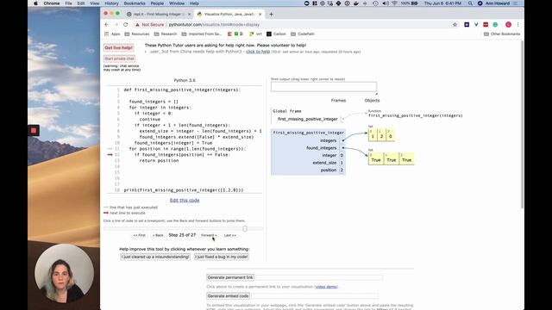Screen dimensions: 552x310
Task: Open Spotlight search in the menu bar
Action: coord(470,3)
